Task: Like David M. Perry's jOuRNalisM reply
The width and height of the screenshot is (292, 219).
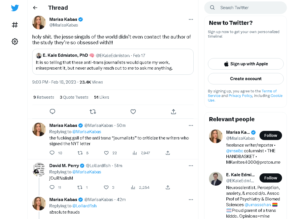Action: (x=106, y=187)
